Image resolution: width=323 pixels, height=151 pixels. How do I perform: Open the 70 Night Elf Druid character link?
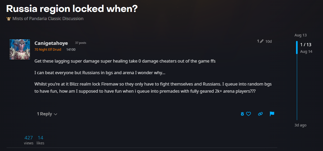(48, 49)
